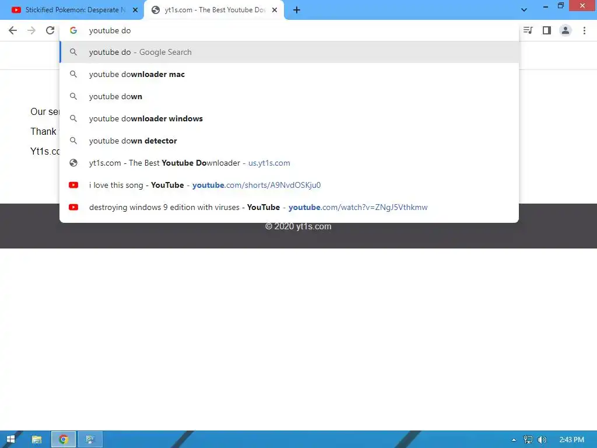The image size is (597, 448).
Task: Choose 'youtube downloader windows' suggestion
Action: pos(289,118)
